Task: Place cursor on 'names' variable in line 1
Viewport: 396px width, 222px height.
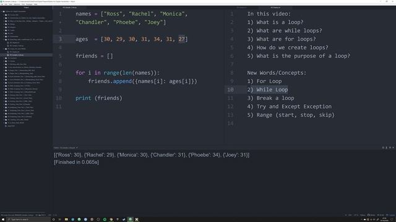Action: [84, 14]
